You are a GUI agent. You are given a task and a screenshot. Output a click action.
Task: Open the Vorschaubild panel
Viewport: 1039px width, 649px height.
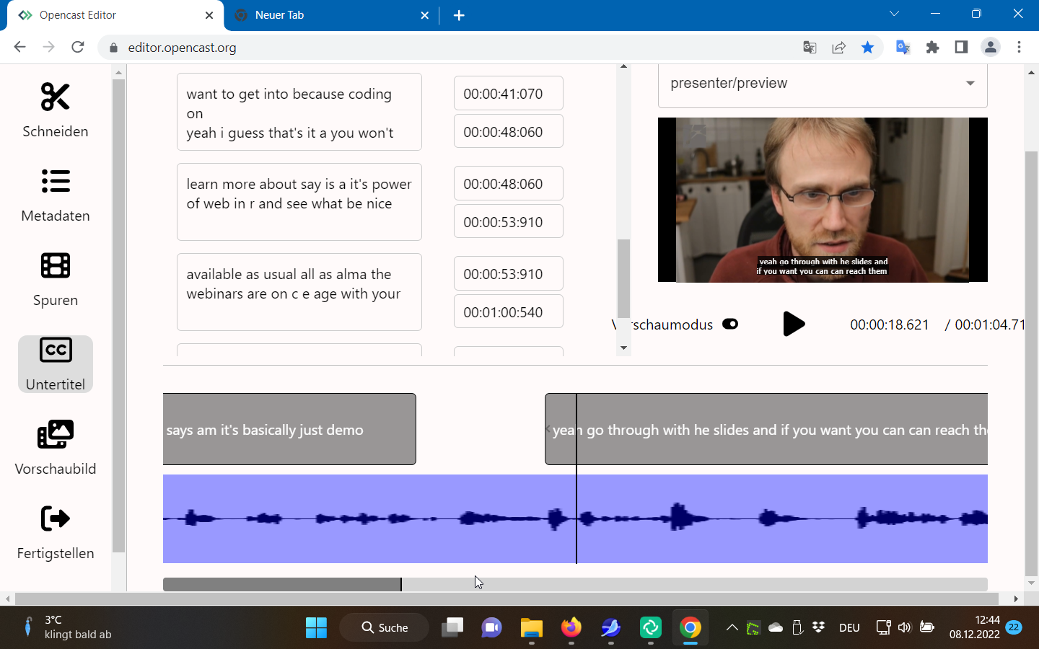55,449
